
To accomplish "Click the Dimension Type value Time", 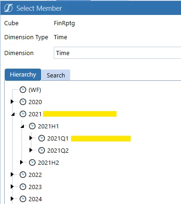I will pyautogui.click(x=60, y=37).
